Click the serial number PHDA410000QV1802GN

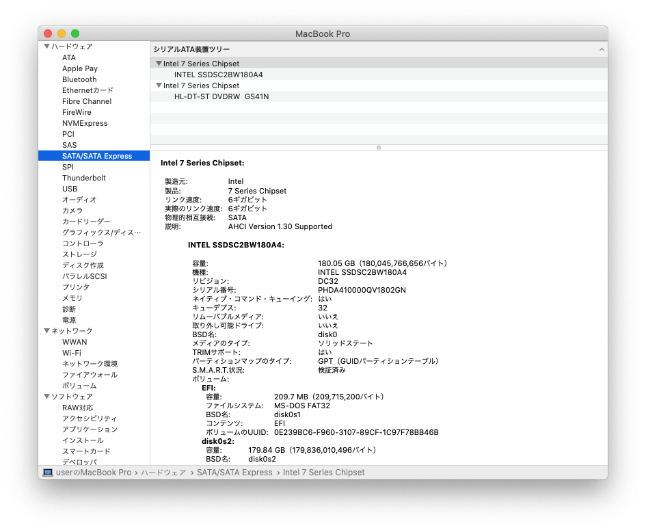point(362,290)
